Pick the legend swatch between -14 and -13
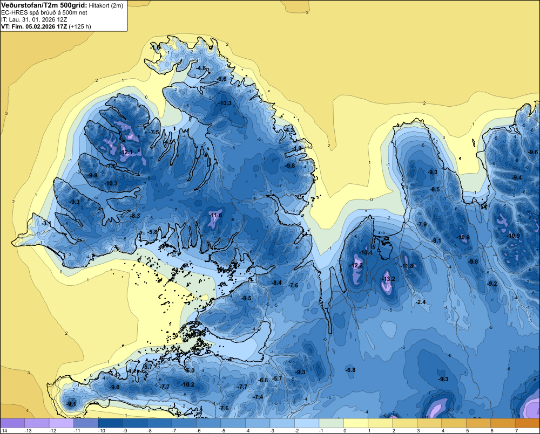The image size is (540, 434). (x=13, y=423)
